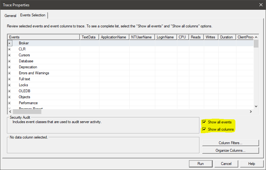Expand the Errors and Warnings category
This screenshot has height=170, width=266.
coord(9,73)
